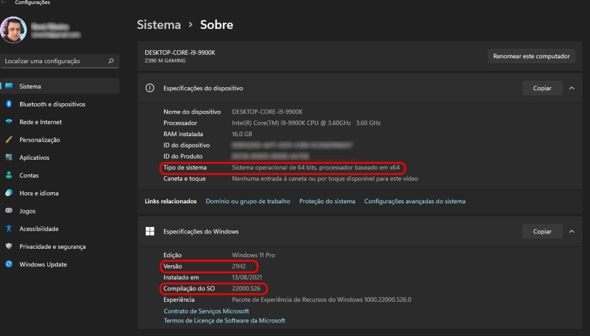Go to Acessibilidade settings

point(60,229)
